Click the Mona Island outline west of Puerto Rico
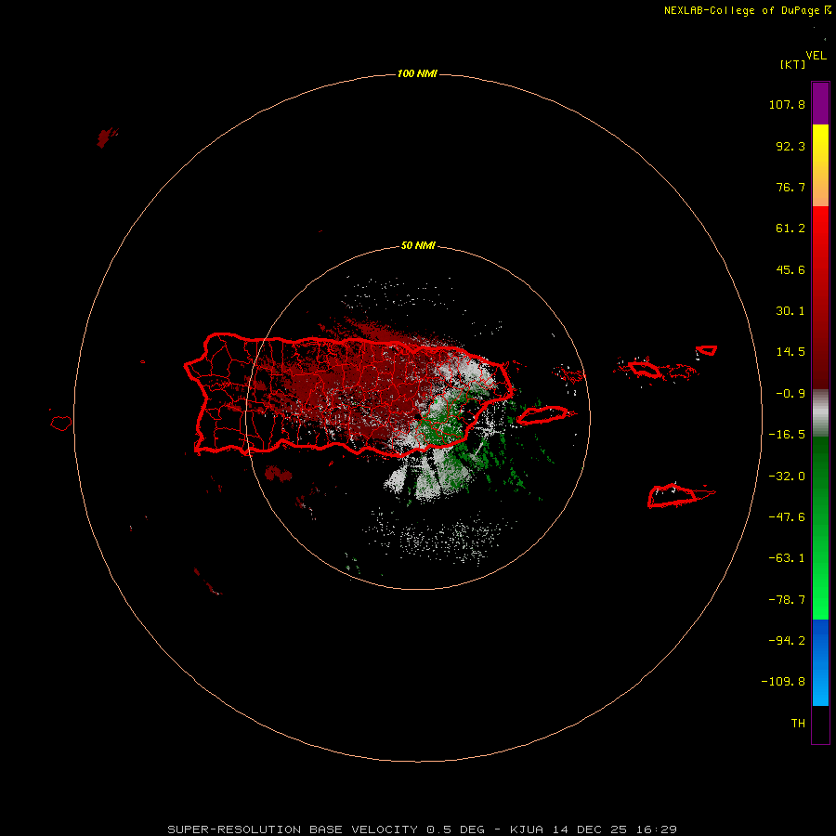Image resolution: width=836 pixels, height=836 pixels. coord(61,423)
